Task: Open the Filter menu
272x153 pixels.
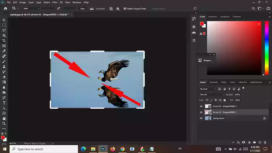Action: tap(55, 2)
